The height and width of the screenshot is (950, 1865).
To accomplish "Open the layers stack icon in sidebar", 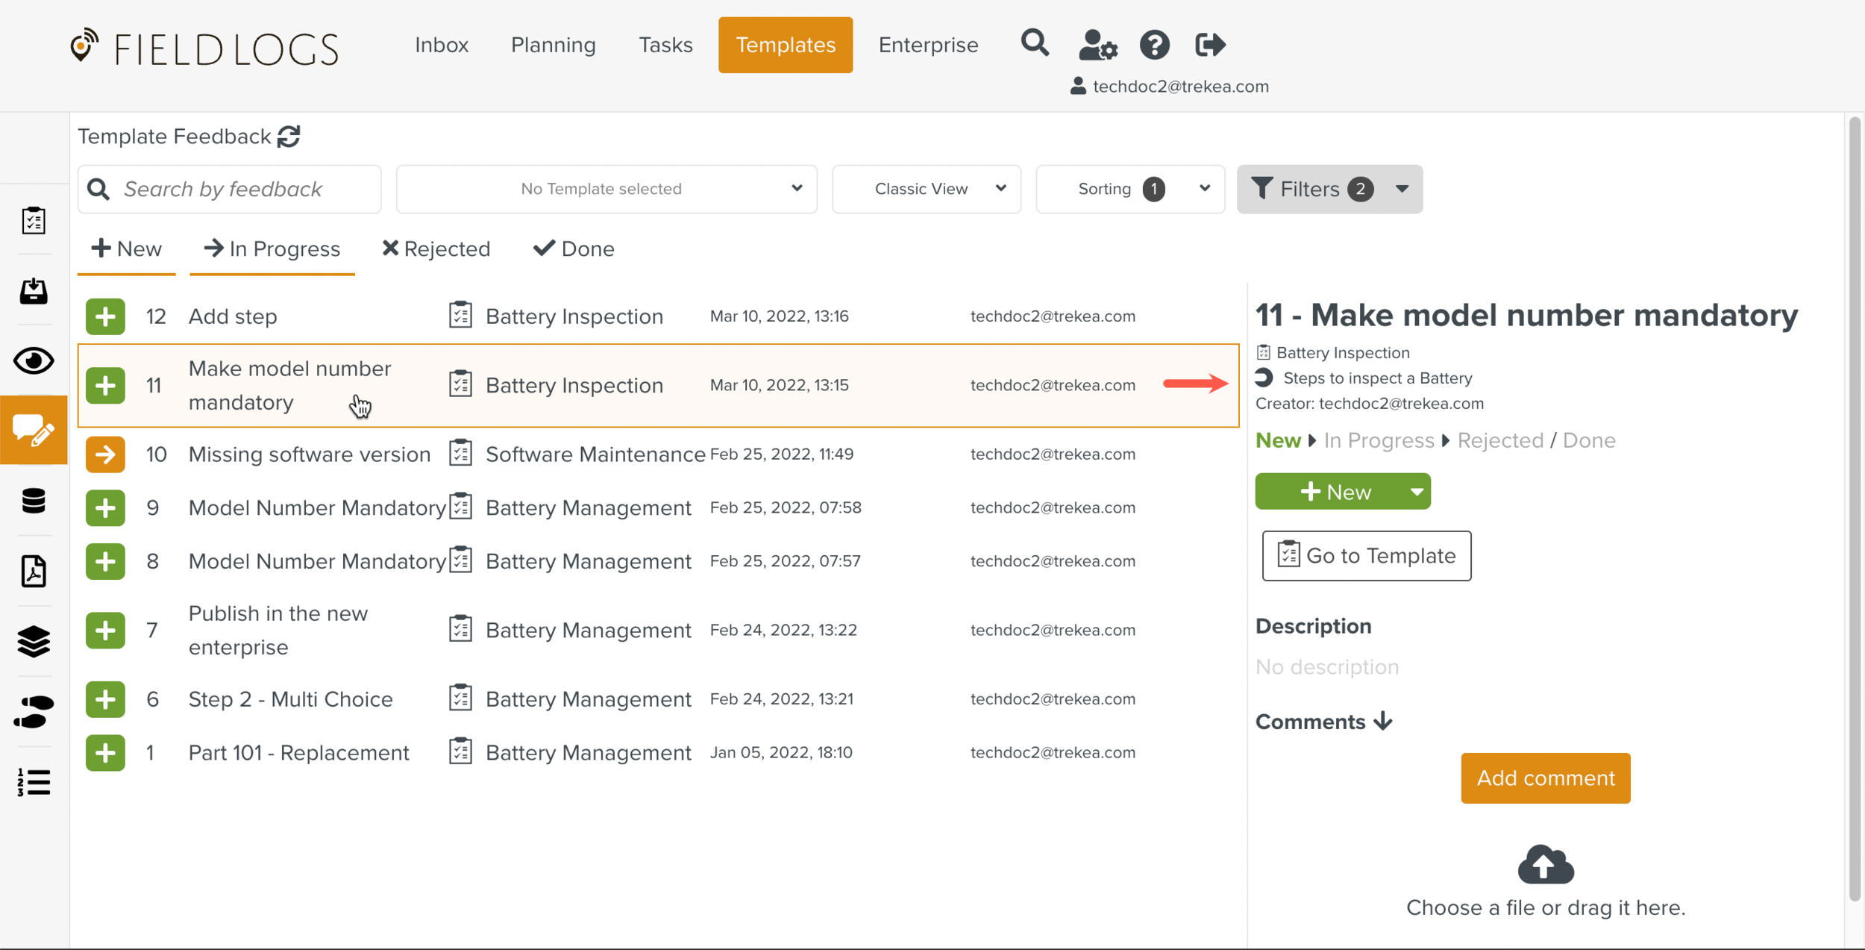I will tap(34, 641).
